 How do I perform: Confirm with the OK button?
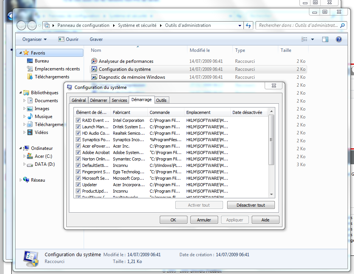173,220
